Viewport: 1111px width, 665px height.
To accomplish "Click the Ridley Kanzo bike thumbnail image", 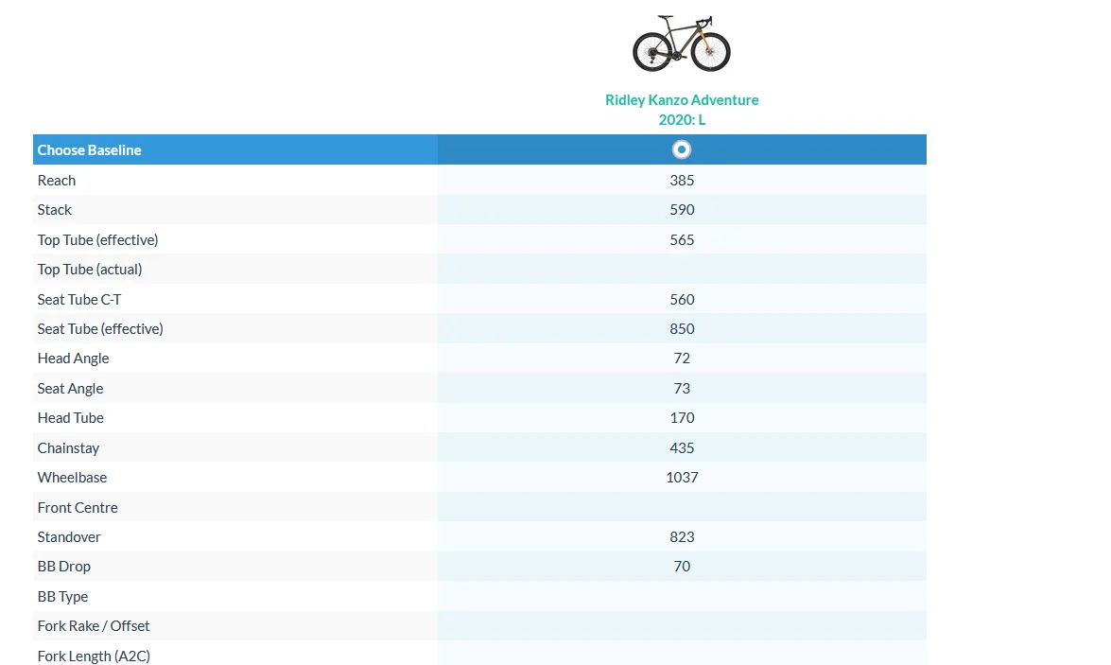I will (682, 44).
